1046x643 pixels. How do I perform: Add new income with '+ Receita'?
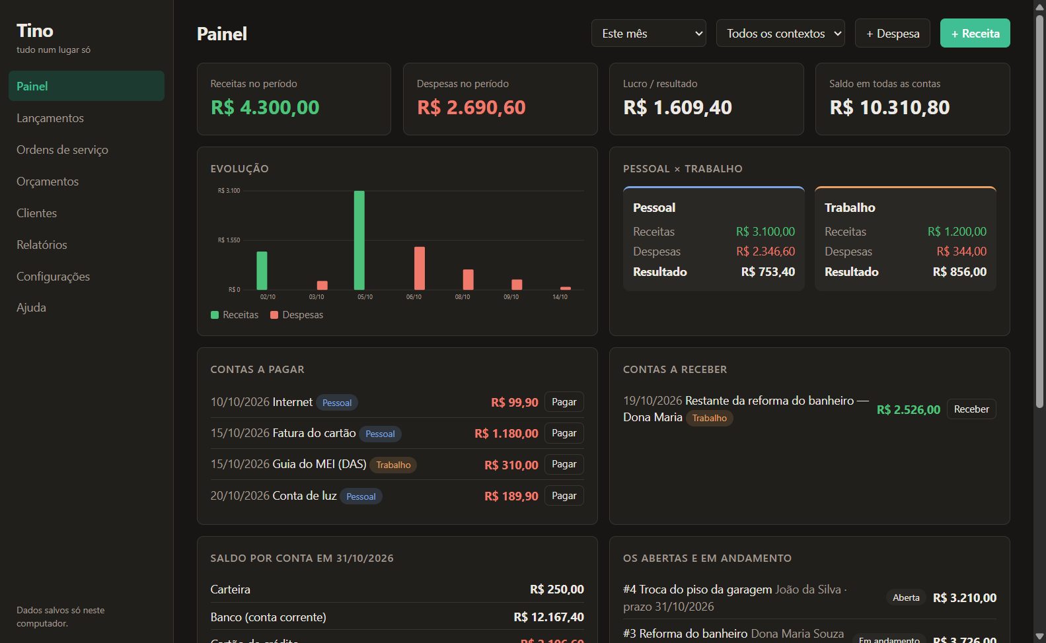pos(975,33)
